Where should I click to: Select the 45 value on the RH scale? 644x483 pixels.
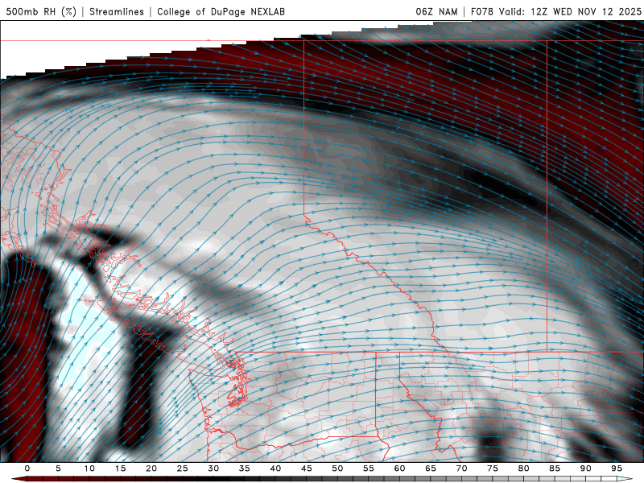[307, 469]
